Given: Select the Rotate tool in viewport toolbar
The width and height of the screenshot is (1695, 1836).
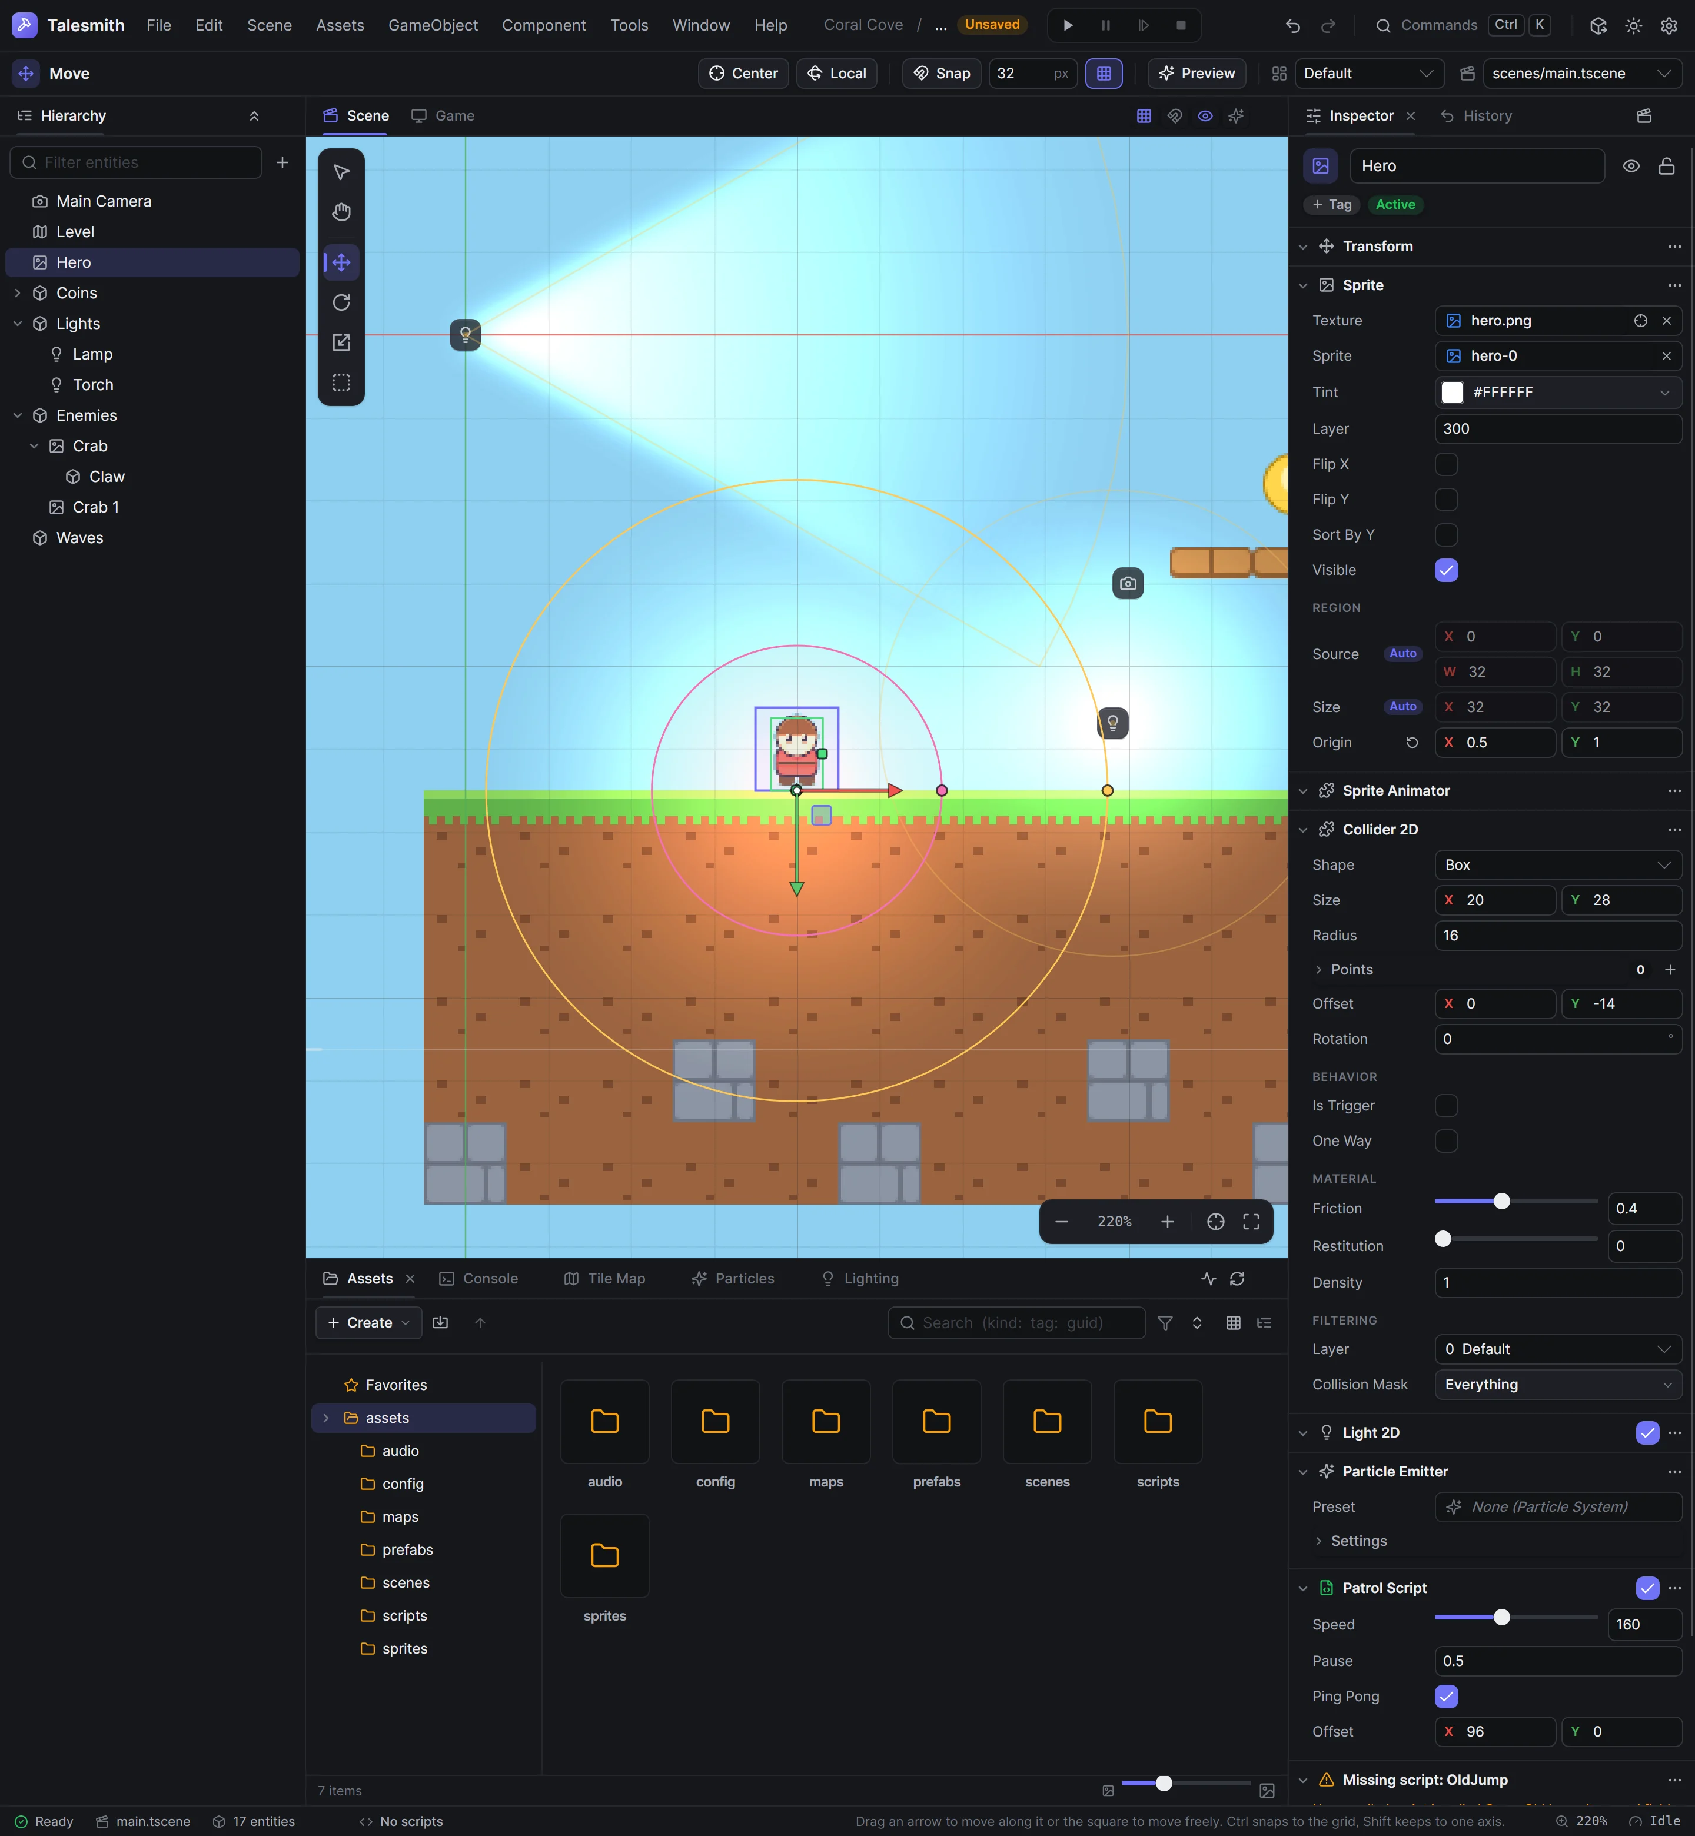Looking at the screenshot, I should (x=341, y=302).
